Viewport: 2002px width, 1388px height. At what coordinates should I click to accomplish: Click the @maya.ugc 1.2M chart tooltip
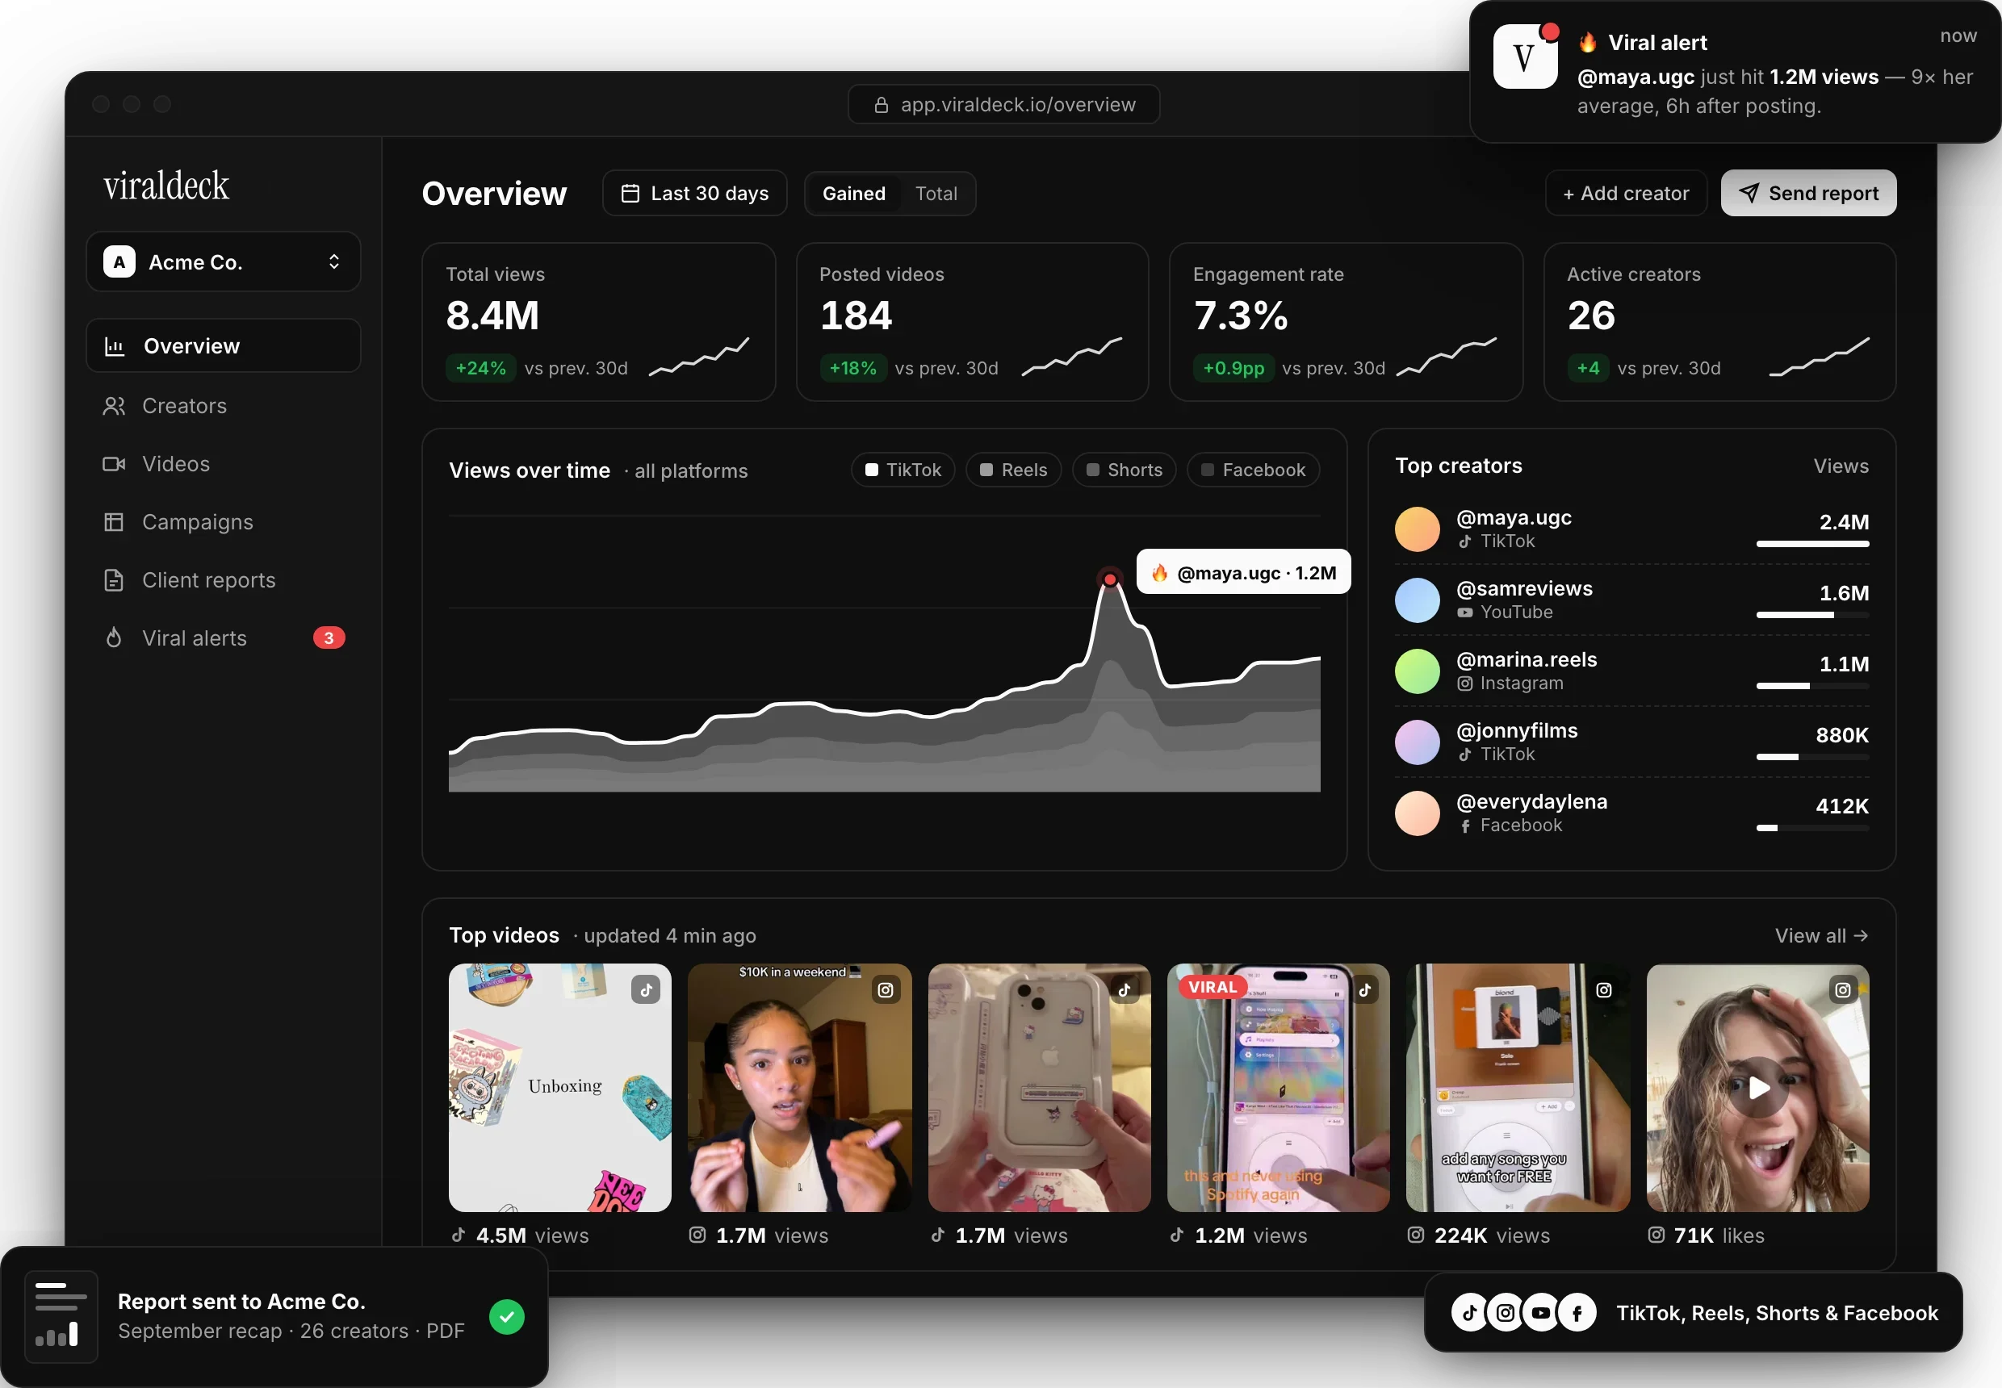point(1243,572)
